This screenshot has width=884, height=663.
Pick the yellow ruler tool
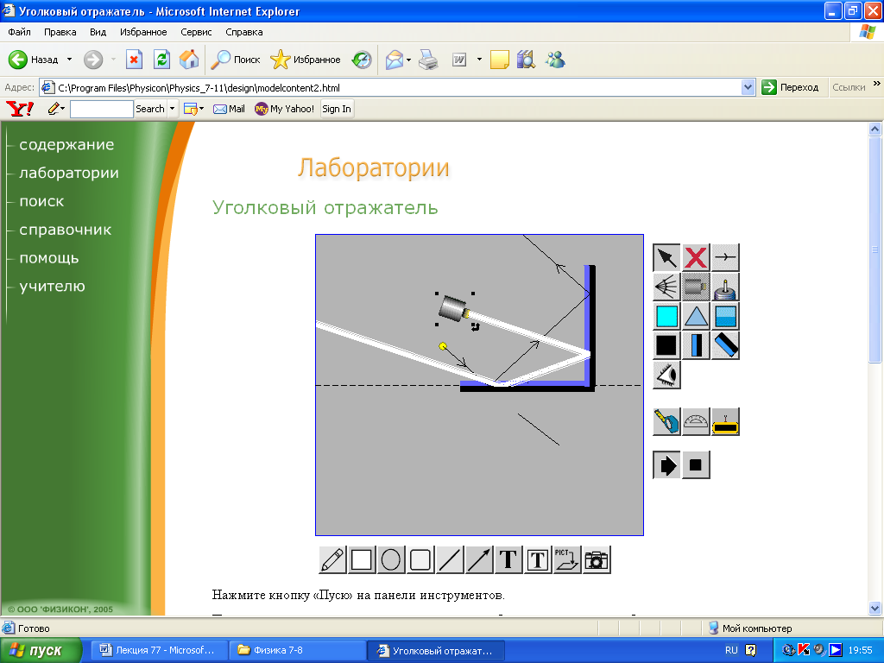pyautogui.click(x=725, y=421)
